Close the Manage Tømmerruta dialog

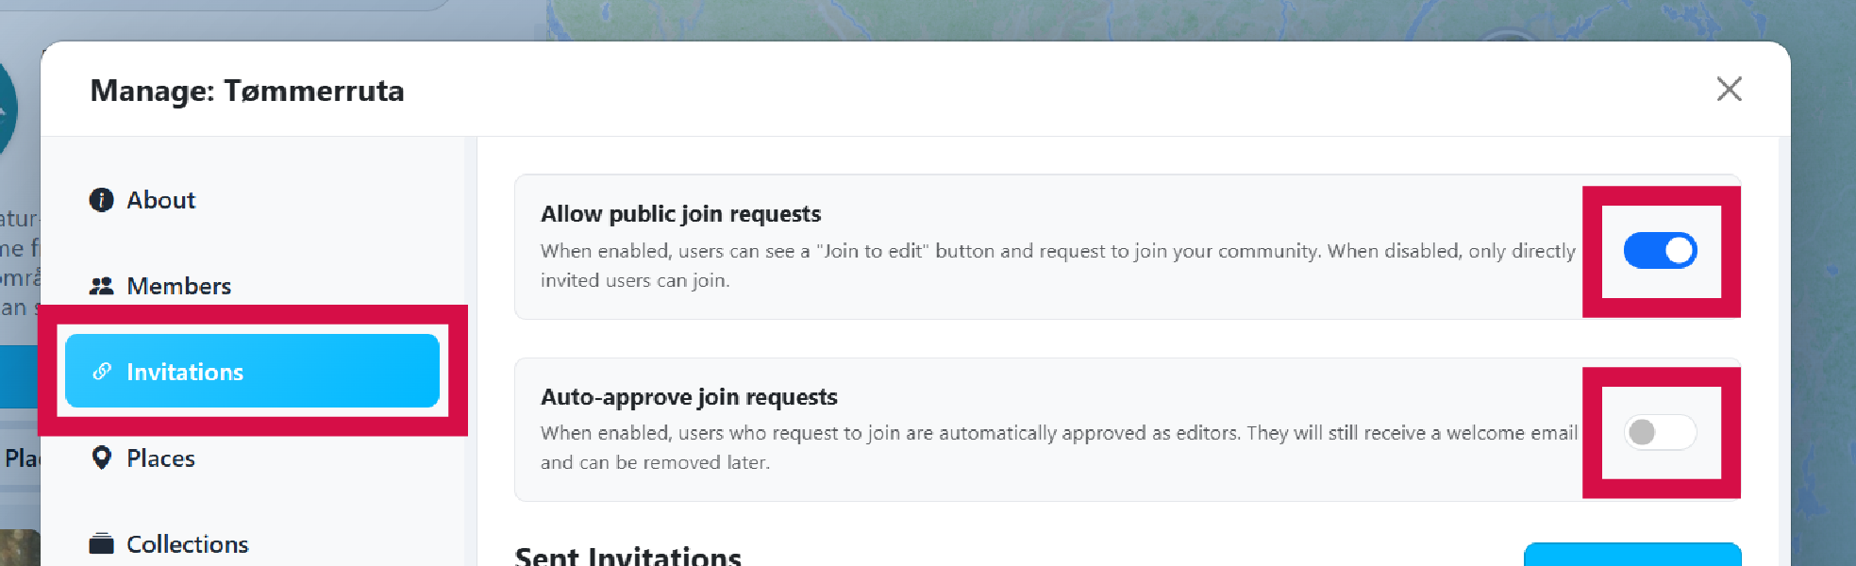click(x=1729, y=89)
